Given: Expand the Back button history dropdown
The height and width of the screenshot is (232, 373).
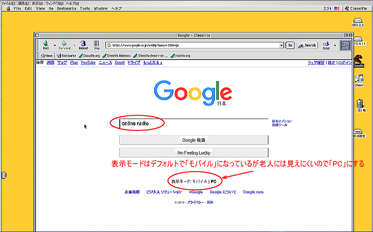Looking at the screenshot, I should click(x=55, y=45).
